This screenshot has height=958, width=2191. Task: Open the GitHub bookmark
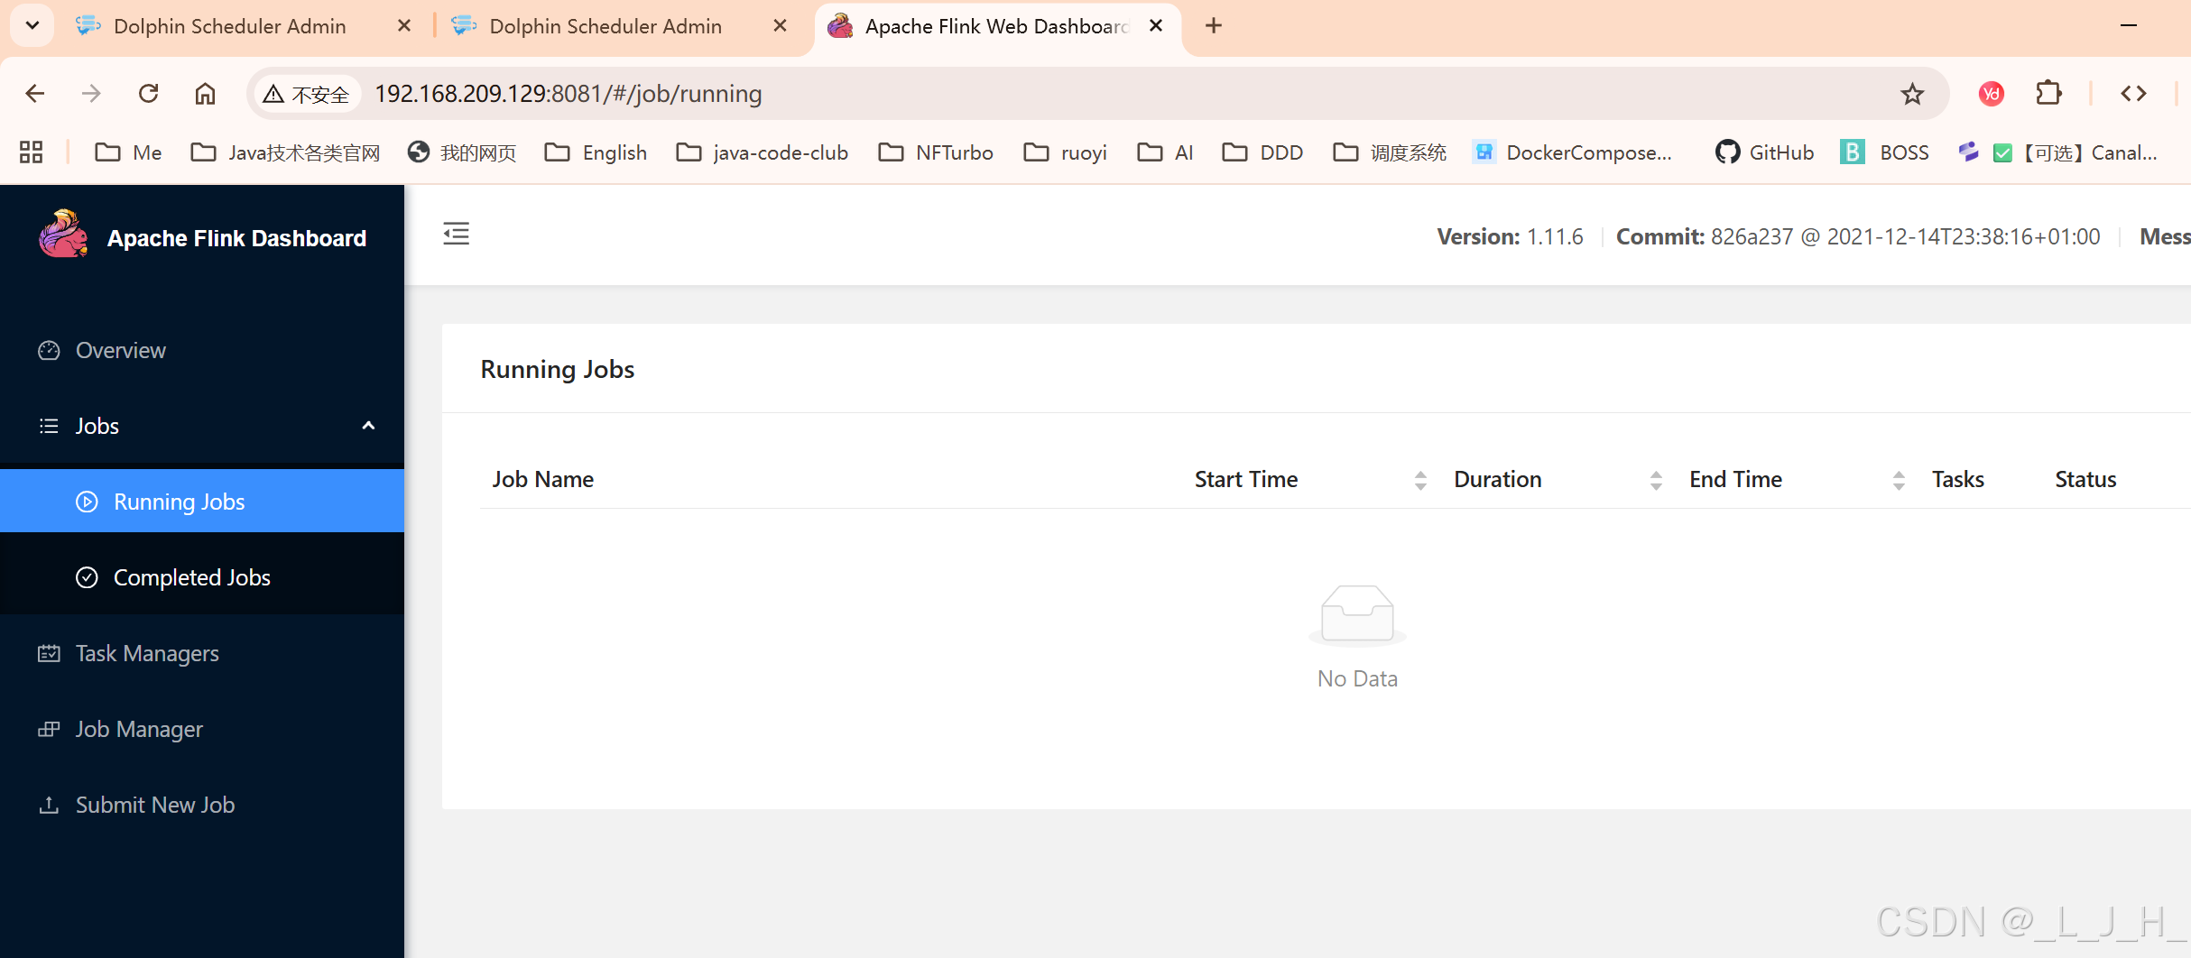1765,152
